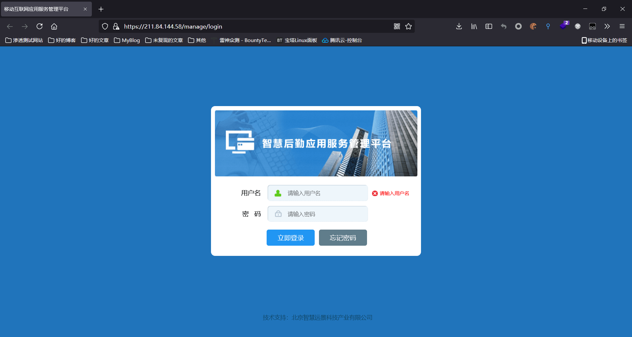
Task: Go to the browser home page
Action: point(54,26)
